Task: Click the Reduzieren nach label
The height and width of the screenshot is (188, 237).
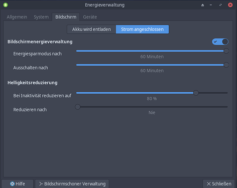Action: [x=30, y=110]
